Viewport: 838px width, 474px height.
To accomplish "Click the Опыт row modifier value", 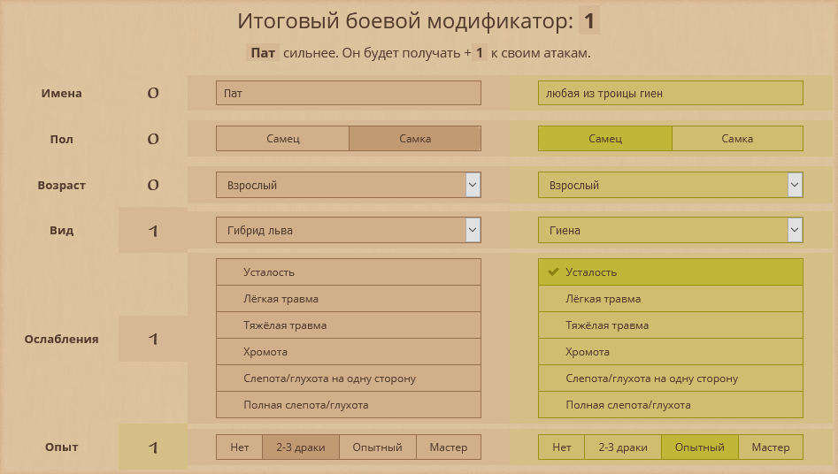I will click(153, 447).
